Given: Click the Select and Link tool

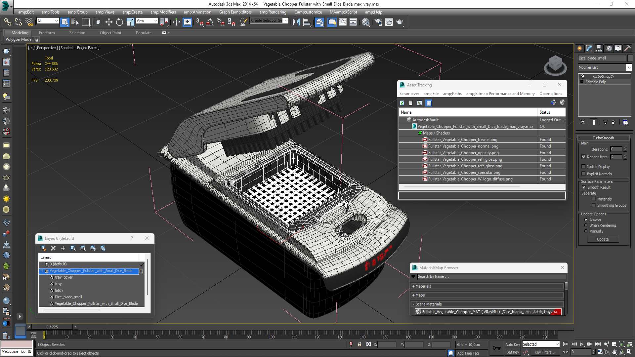Looking at the screenshot, I should pyautogui.click(x=8, y=22).
